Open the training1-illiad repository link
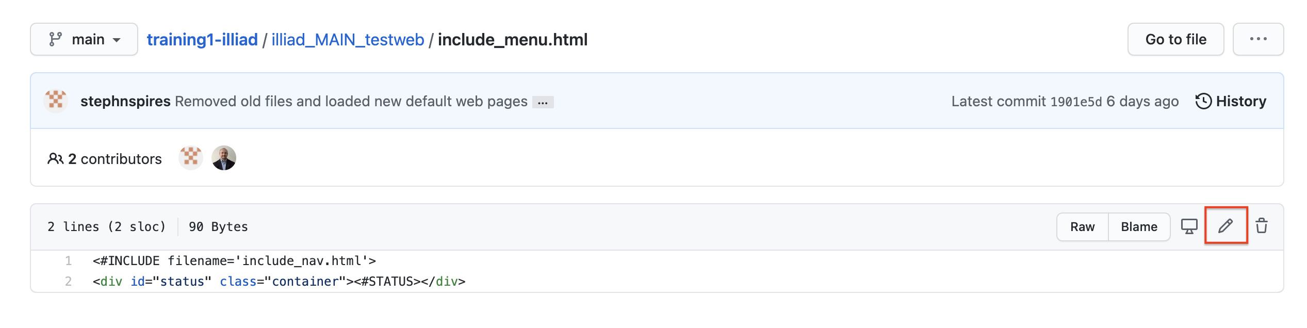 click(202, 40)
